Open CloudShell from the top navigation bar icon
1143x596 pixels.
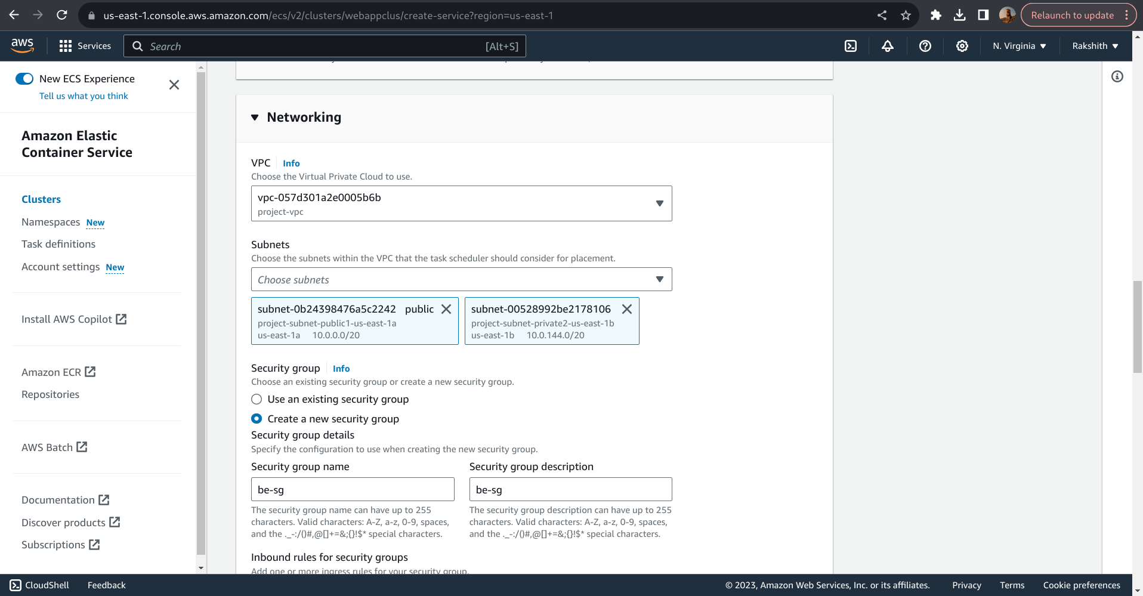851,46
